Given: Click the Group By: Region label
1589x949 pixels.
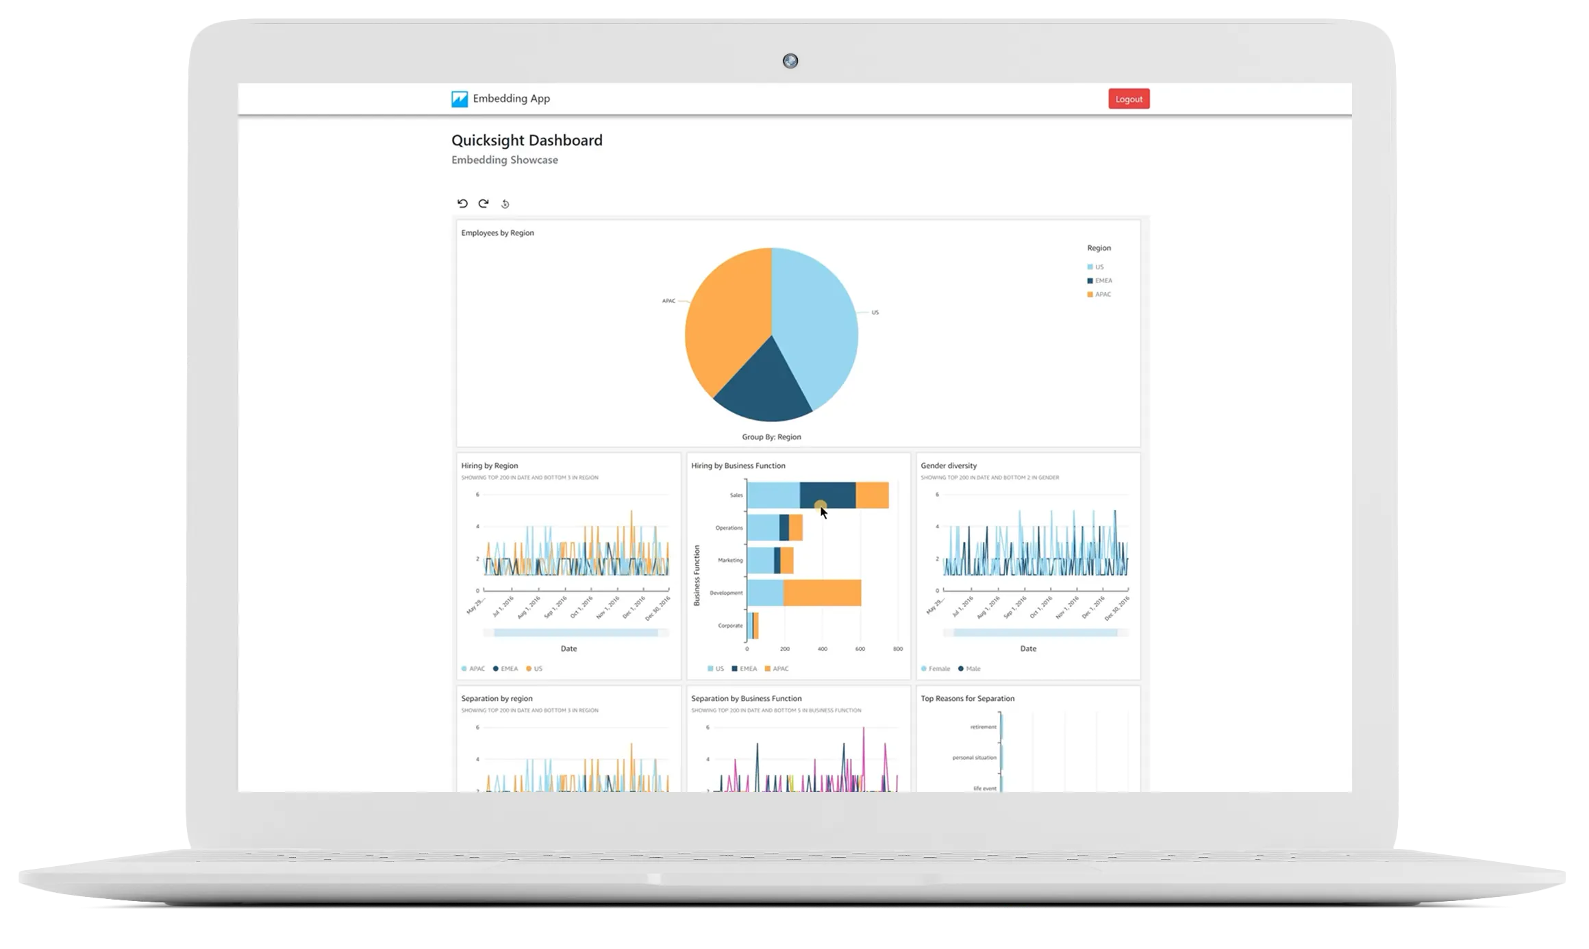Looking at the screenshot, I should click(x=771, y=436).
